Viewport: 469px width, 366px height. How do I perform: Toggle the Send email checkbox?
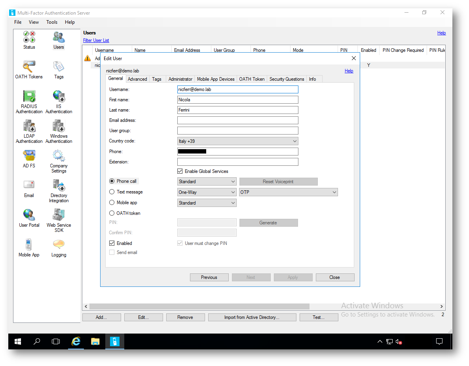(x=112, y=252)
